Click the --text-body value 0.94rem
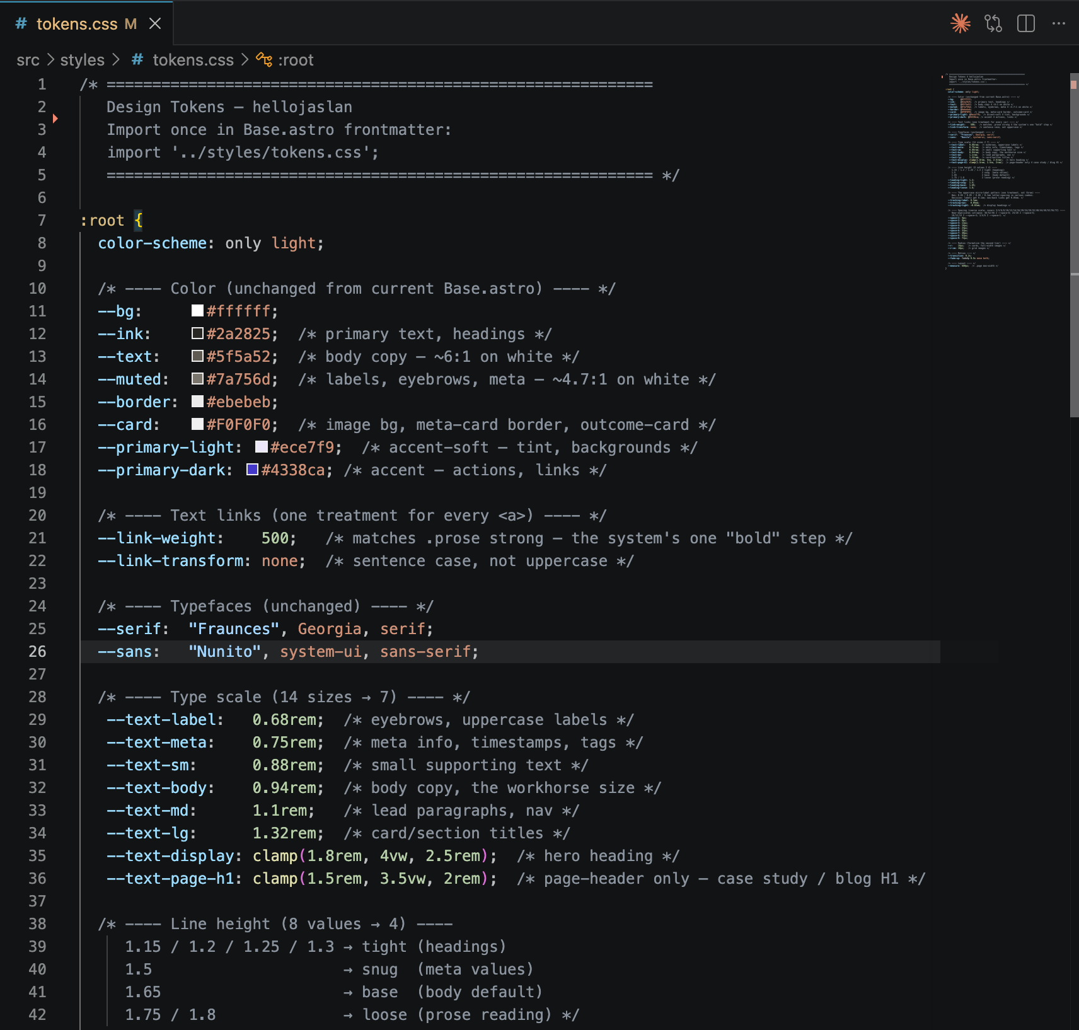1079x1030 pixels. click(x=284, y=787)
